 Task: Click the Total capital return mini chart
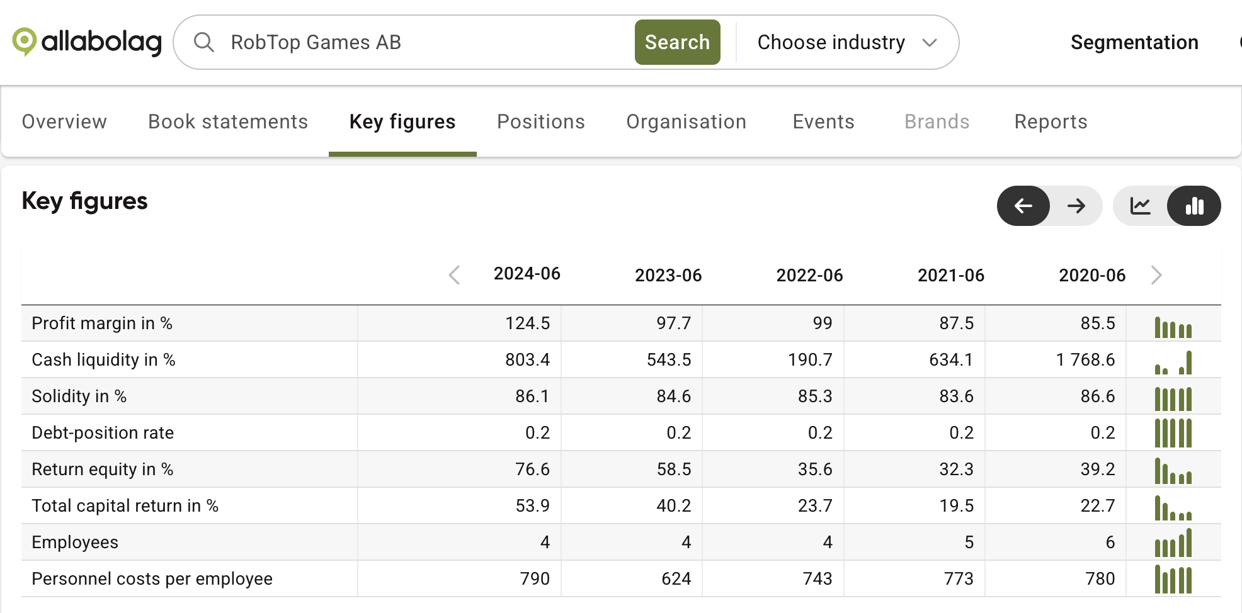click(1173, 507)
